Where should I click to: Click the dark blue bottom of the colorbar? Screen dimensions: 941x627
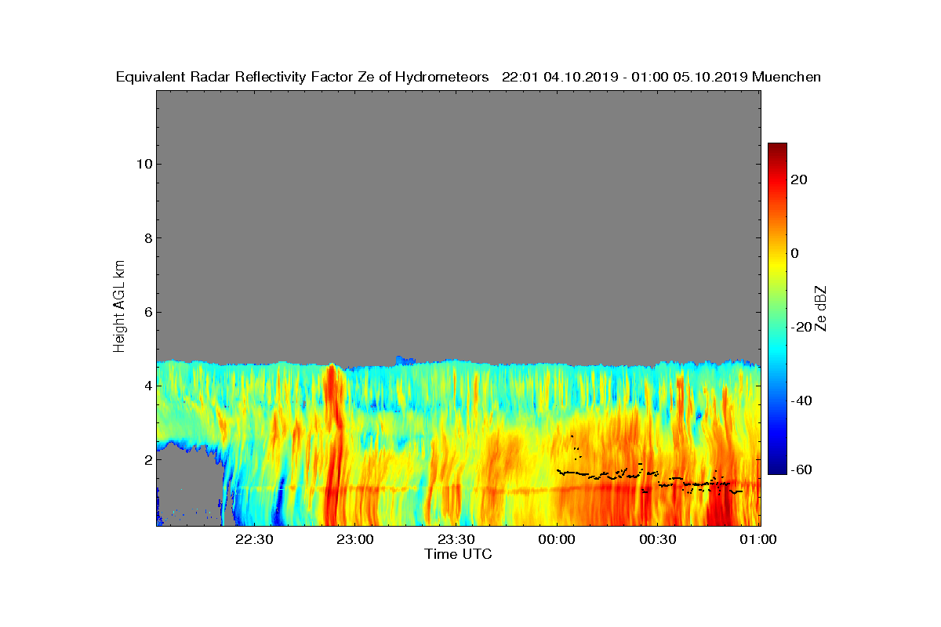coord(777,469)
